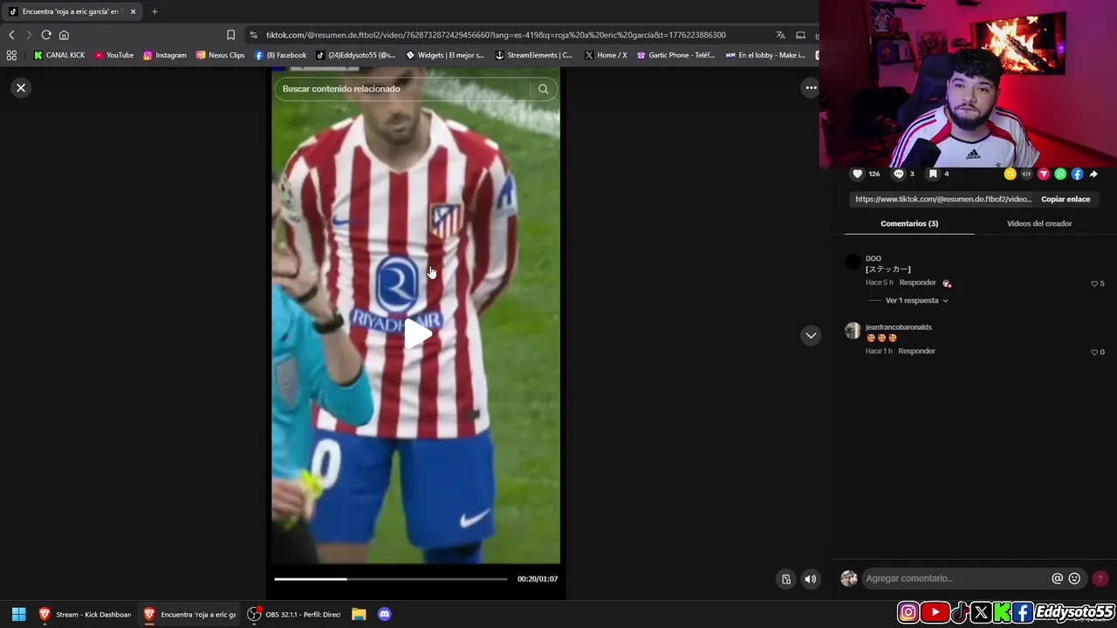Switch to Stream - Kick Dashboard taskbar window
The height and width of the screenshot is (628, 1117).
[x=85, y=614]
